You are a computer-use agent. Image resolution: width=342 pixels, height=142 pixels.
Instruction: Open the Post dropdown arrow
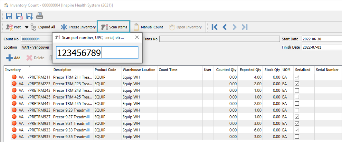point(26,27)
